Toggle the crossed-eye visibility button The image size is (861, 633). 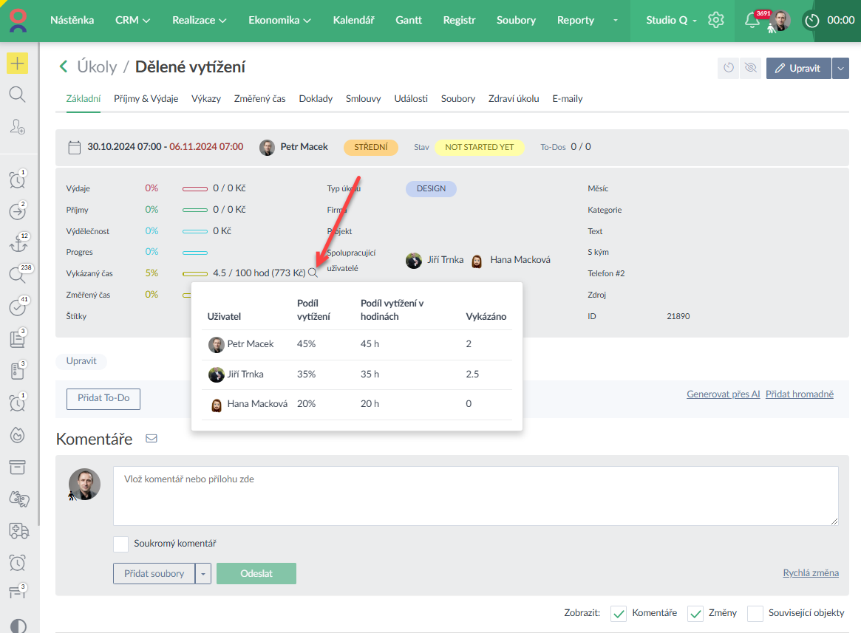tap(751, 68)
